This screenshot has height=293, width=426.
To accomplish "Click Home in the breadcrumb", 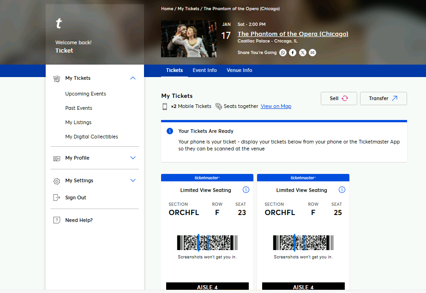I will tap(167, 9).
